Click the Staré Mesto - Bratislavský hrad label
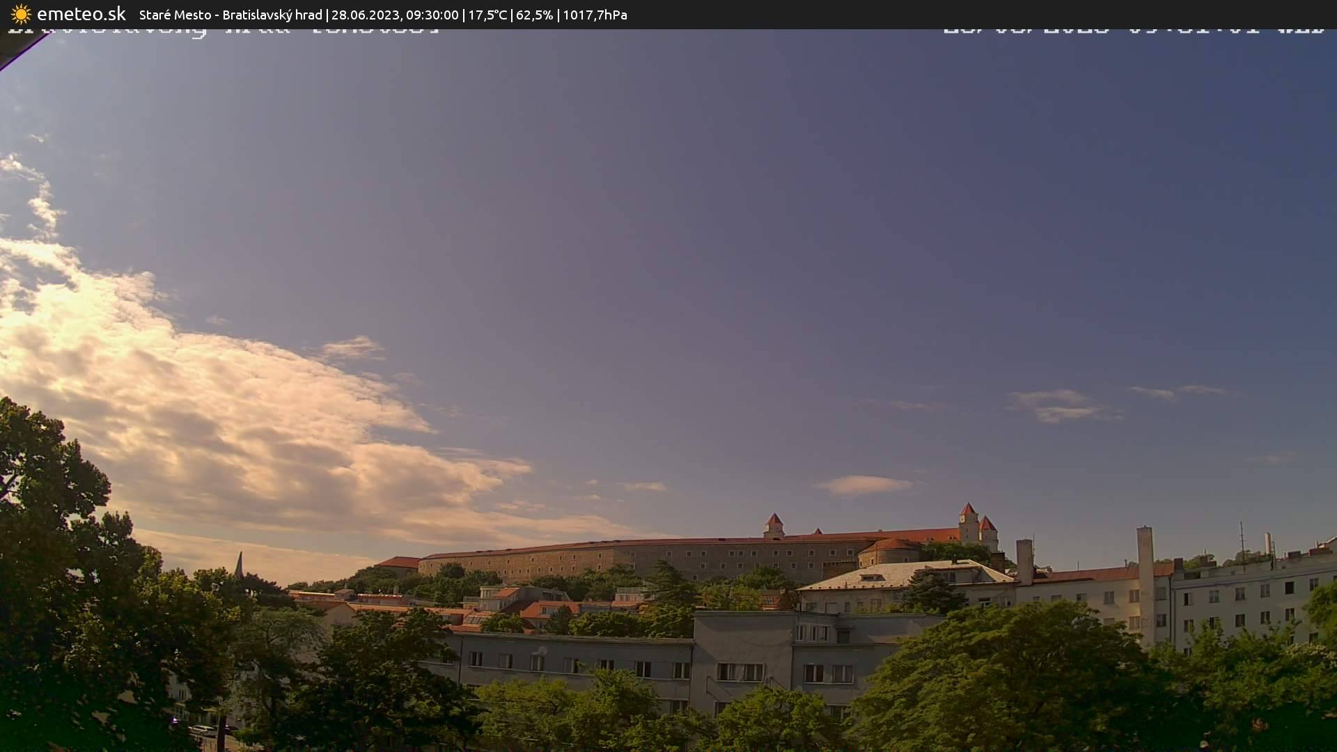 coord(230,14)
